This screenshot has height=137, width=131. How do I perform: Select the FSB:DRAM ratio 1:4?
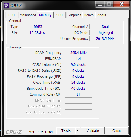(x=78, y=58)
